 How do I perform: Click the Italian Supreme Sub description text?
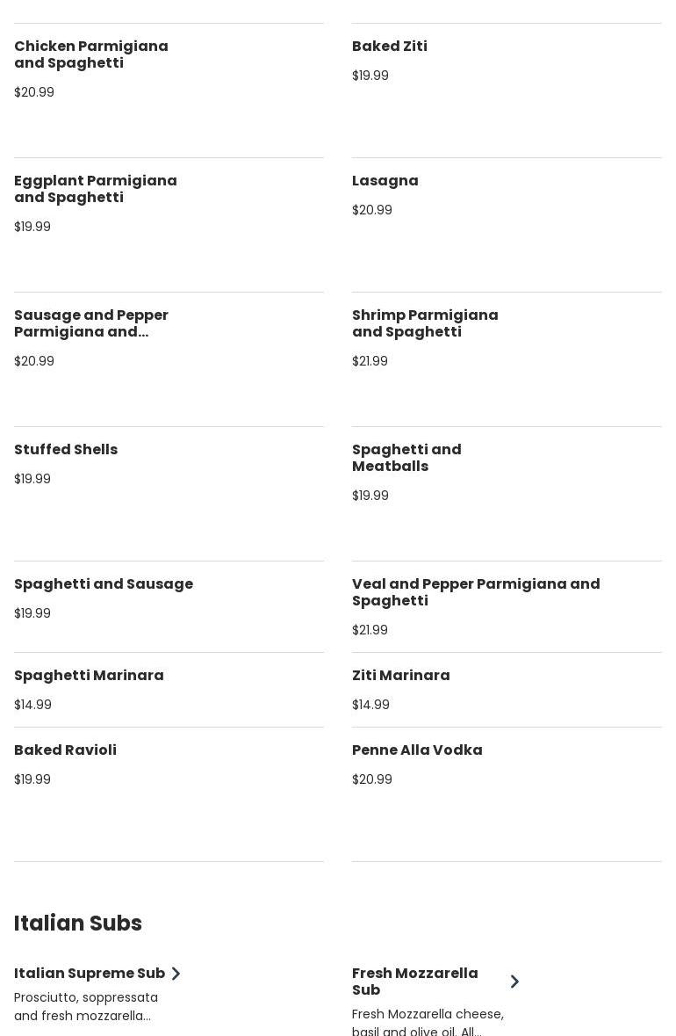pos(86,1007)
